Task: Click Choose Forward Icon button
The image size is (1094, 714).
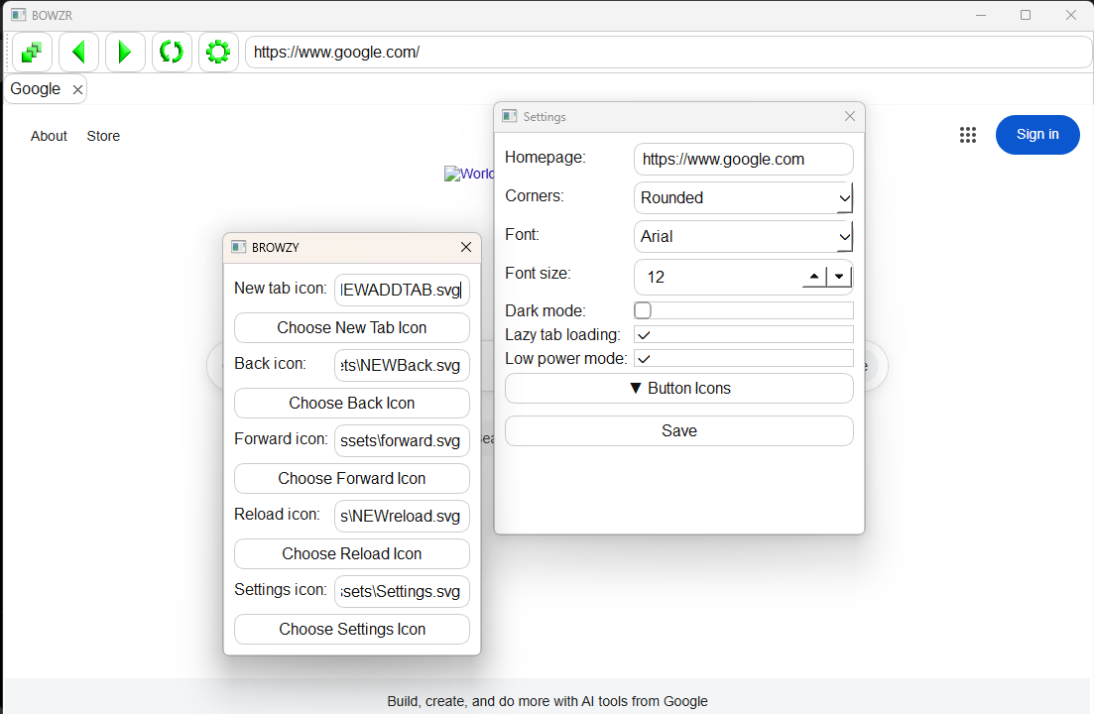Action: tap(352, 478)
